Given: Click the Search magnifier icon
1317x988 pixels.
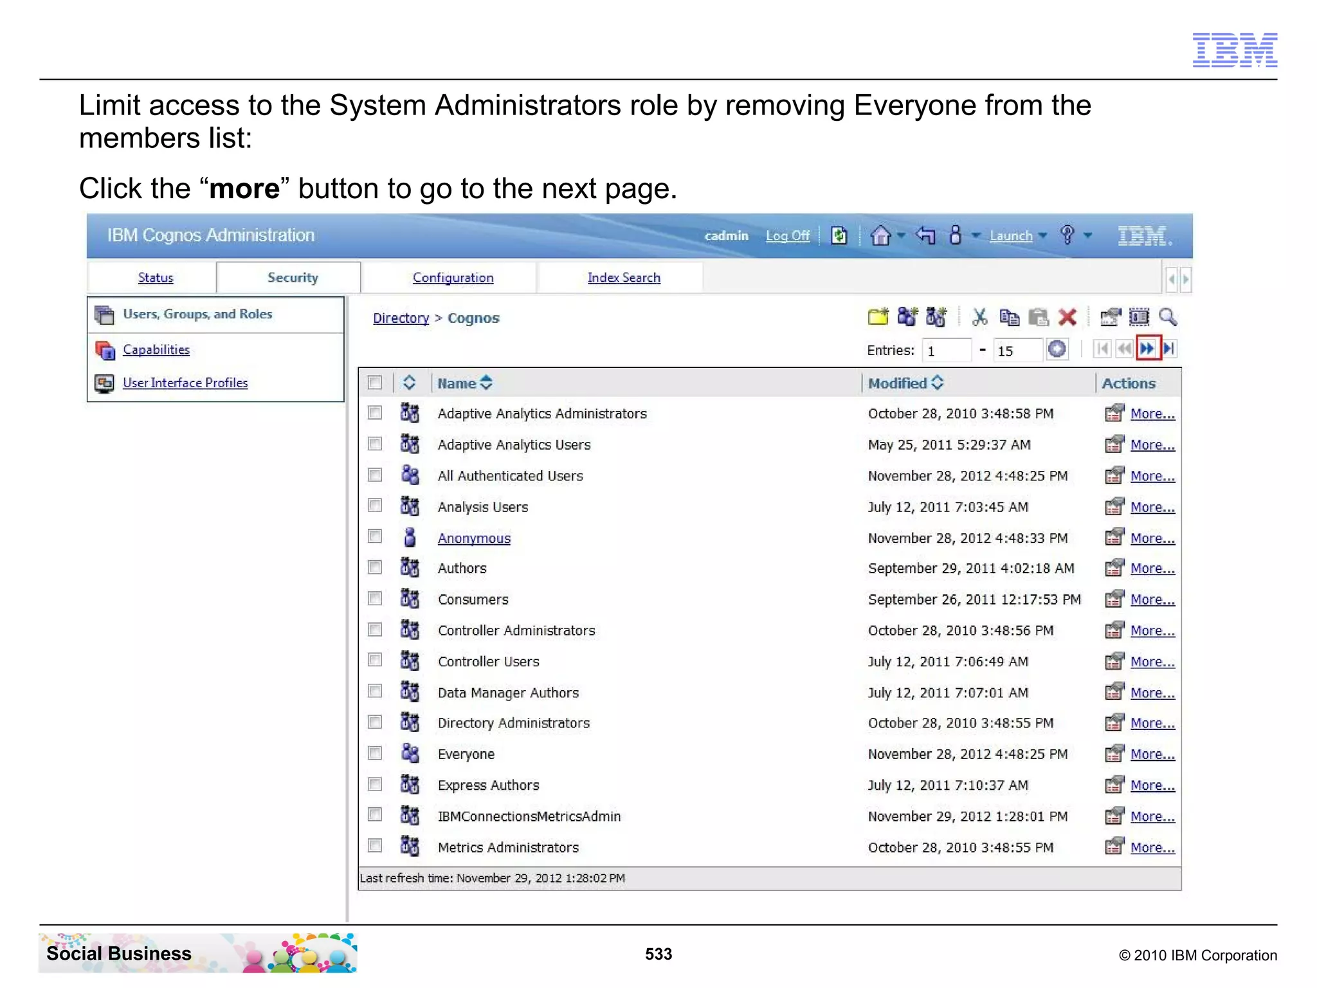Looking at the screenshot, I should tap(1168, 316).
